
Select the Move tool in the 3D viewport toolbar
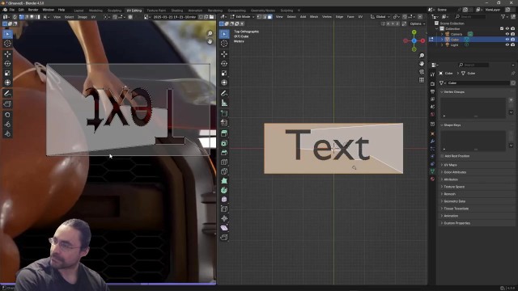coord(224,54)
